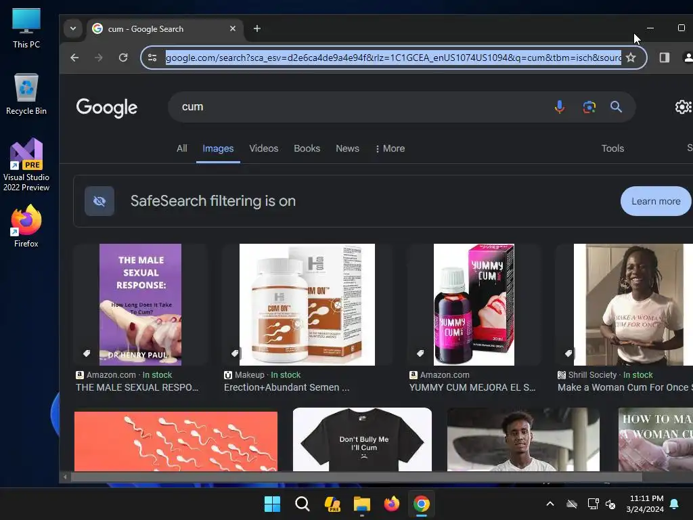Image resolution: width=693 pixels, height=520 pixels.
Task: Go back with the browser back arrow
Action: tap(74, 58)
